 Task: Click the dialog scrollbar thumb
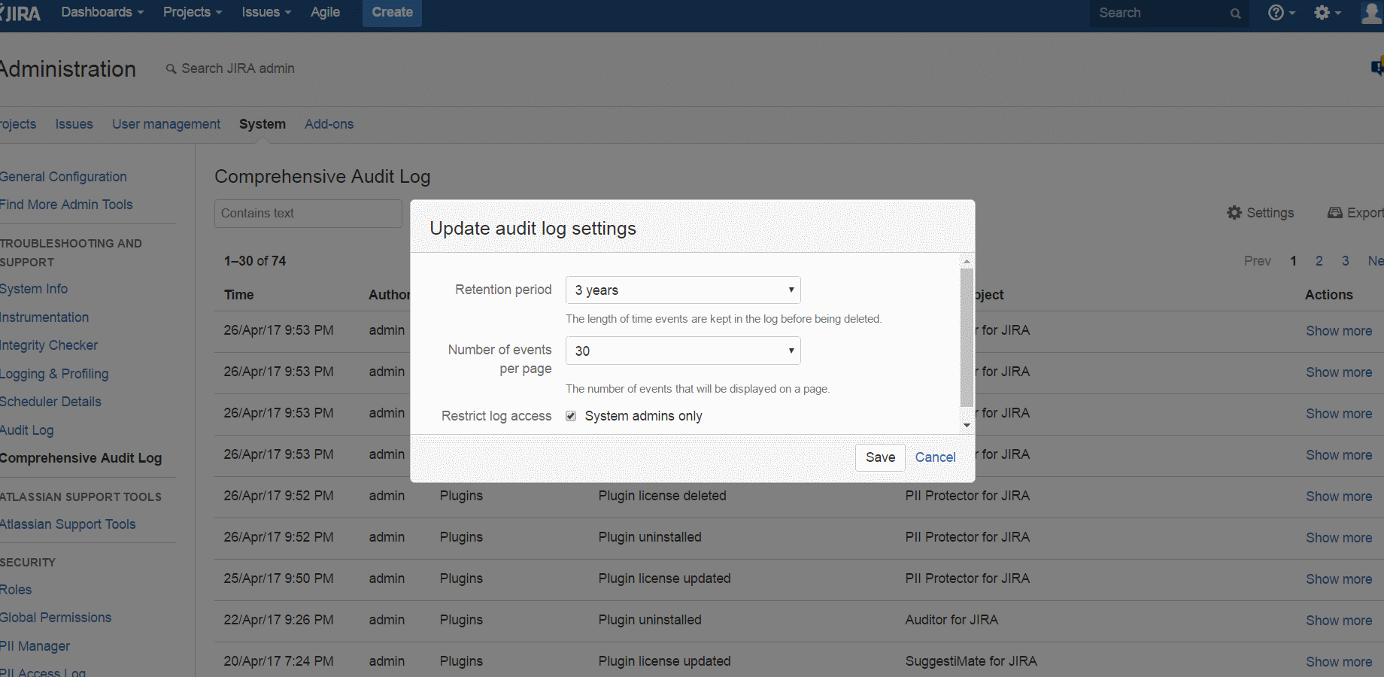tap(967, 337)
